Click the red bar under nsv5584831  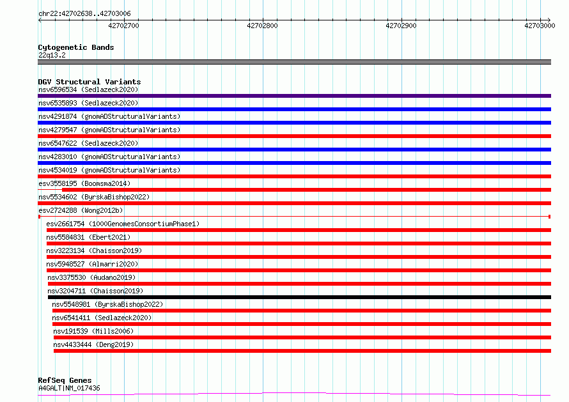pyautogui.click(x=299, y=244)
